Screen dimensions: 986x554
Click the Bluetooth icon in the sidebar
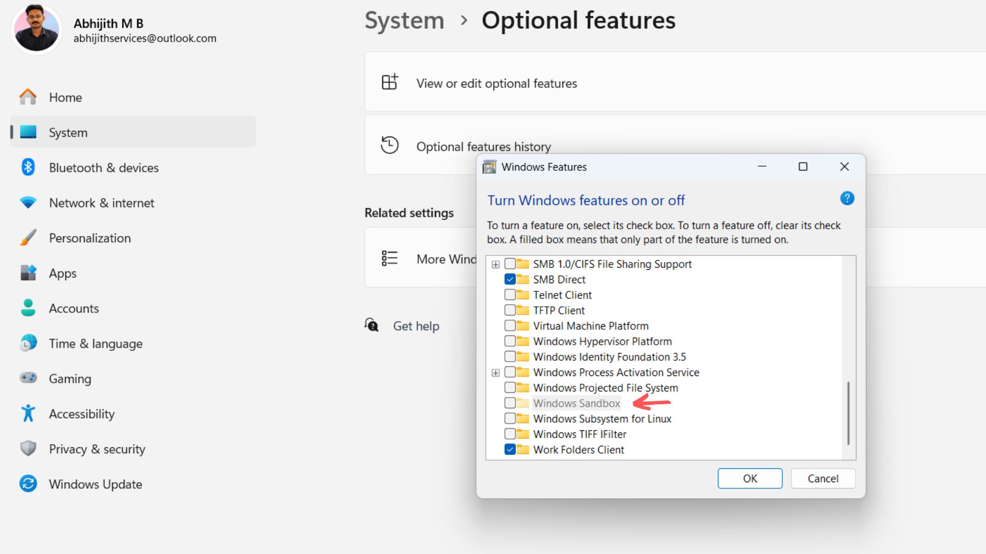tap(28, 167)
